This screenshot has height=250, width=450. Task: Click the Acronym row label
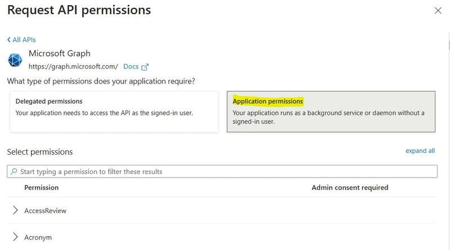pyautogui.click(x=38, y=238)
